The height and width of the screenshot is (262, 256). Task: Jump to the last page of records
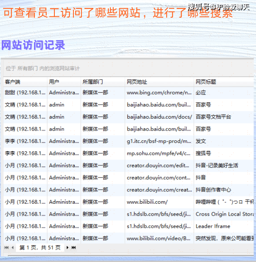tap(74, 247)
